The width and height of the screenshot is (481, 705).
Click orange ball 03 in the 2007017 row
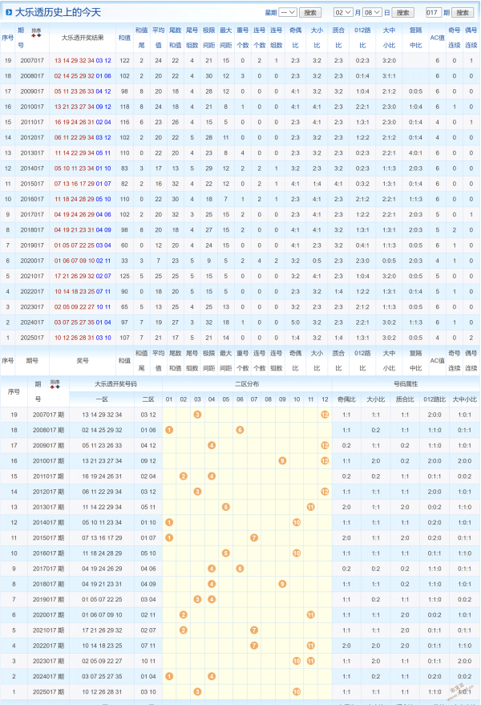pos(197,415)
